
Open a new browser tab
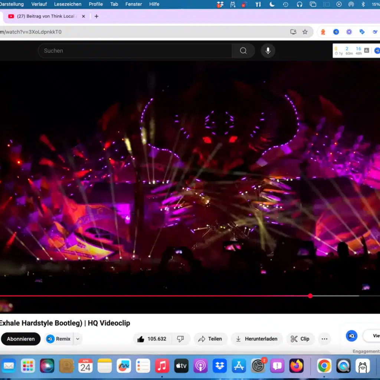pos(96,16)
